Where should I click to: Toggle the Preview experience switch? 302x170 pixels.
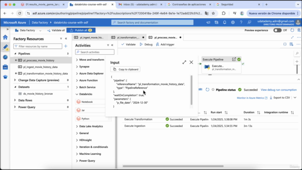click(277, 30)
